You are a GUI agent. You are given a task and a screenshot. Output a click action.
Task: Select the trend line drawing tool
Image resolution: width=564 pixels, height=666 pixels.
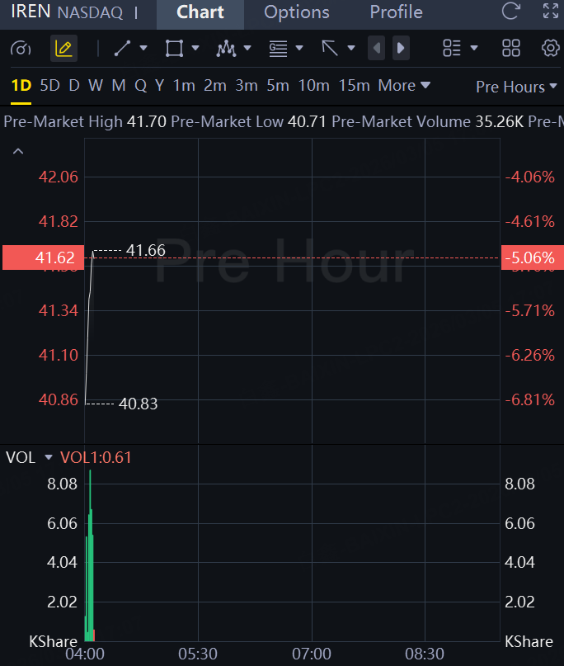122,48
